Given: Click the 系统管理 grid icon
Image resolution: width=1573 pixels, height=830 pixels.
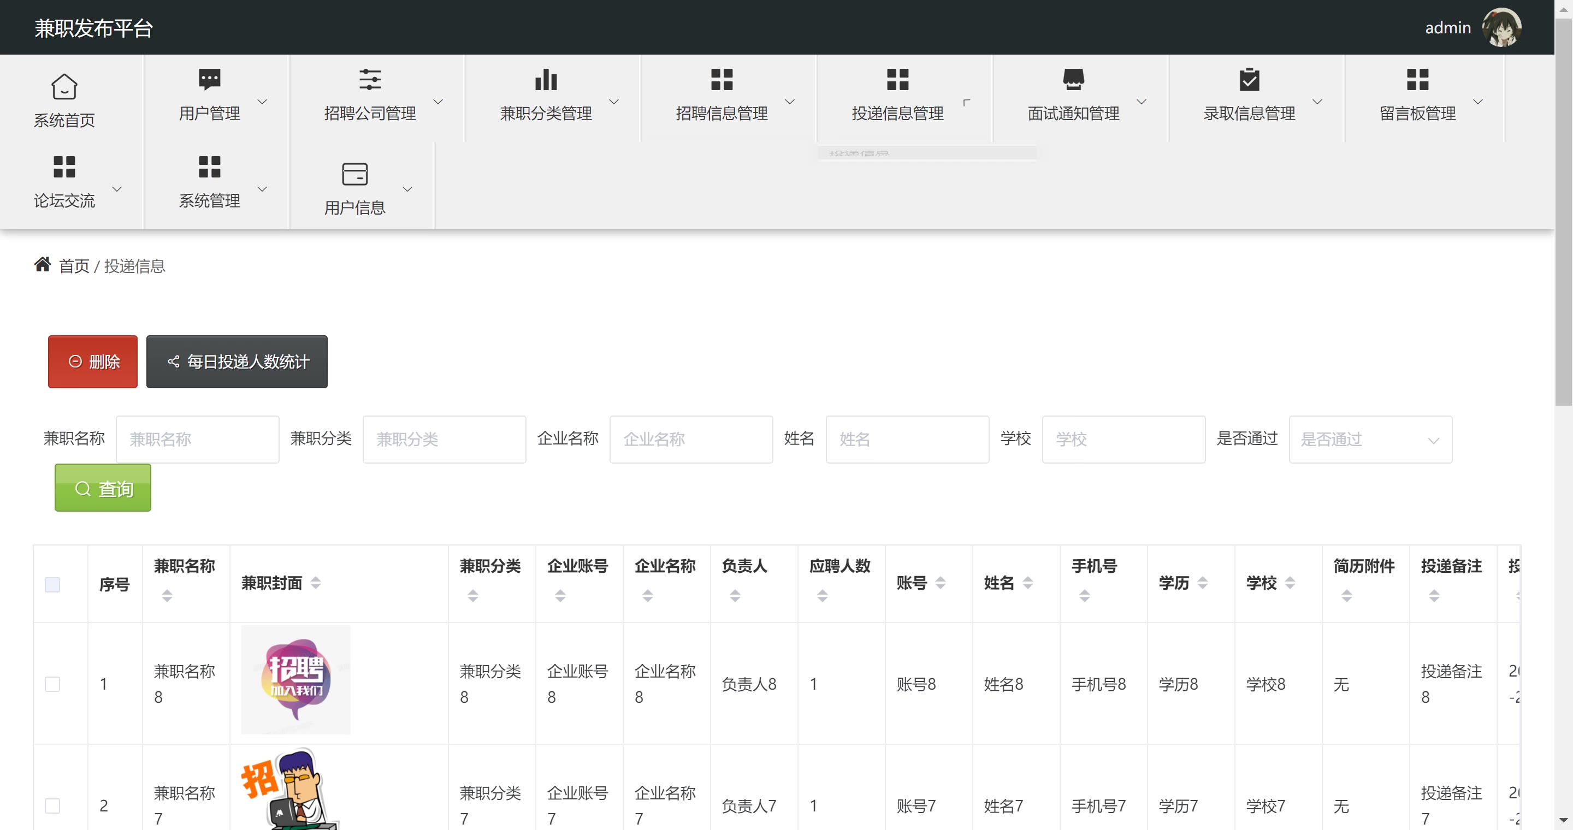Looking at the screenshot, I should click(209, 167).
